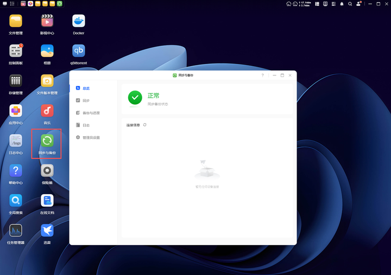This screenshot has width=391, height=275.
Task: Open the 任务管理器 desktop icon
Action: click(16, 230)
